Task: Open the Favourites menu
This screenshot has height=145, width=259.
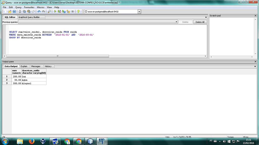Action: 29,7
